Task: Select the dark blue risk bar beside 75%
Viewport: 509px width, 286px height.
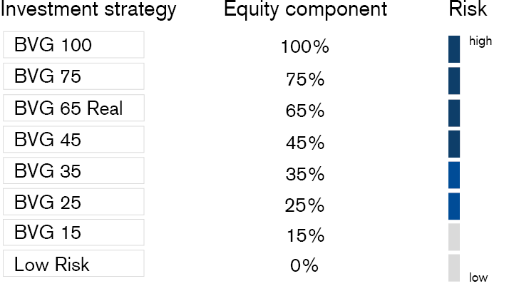Action: pyautogui.click(x=454, y=81)
